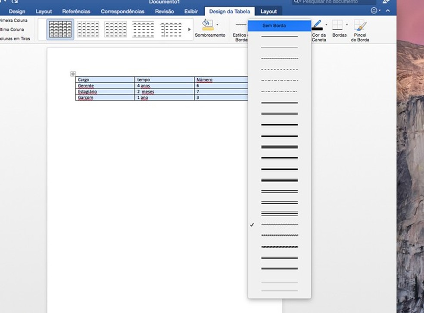Click the Cargo header cell

[105, 79]
